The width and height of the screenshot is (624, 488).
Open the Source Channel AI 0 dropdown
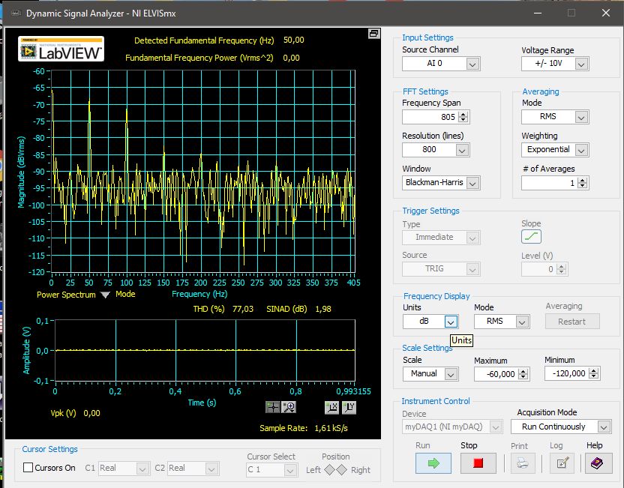[x=472, y=64]
